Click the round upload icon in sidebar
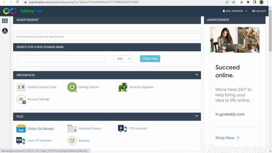 pos(5,31)
